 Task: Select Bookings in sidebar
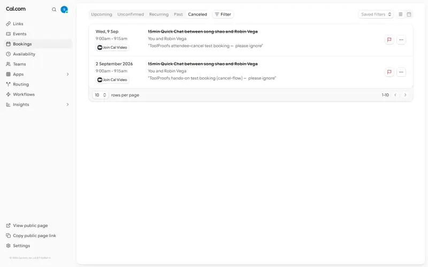click(38, 44)
